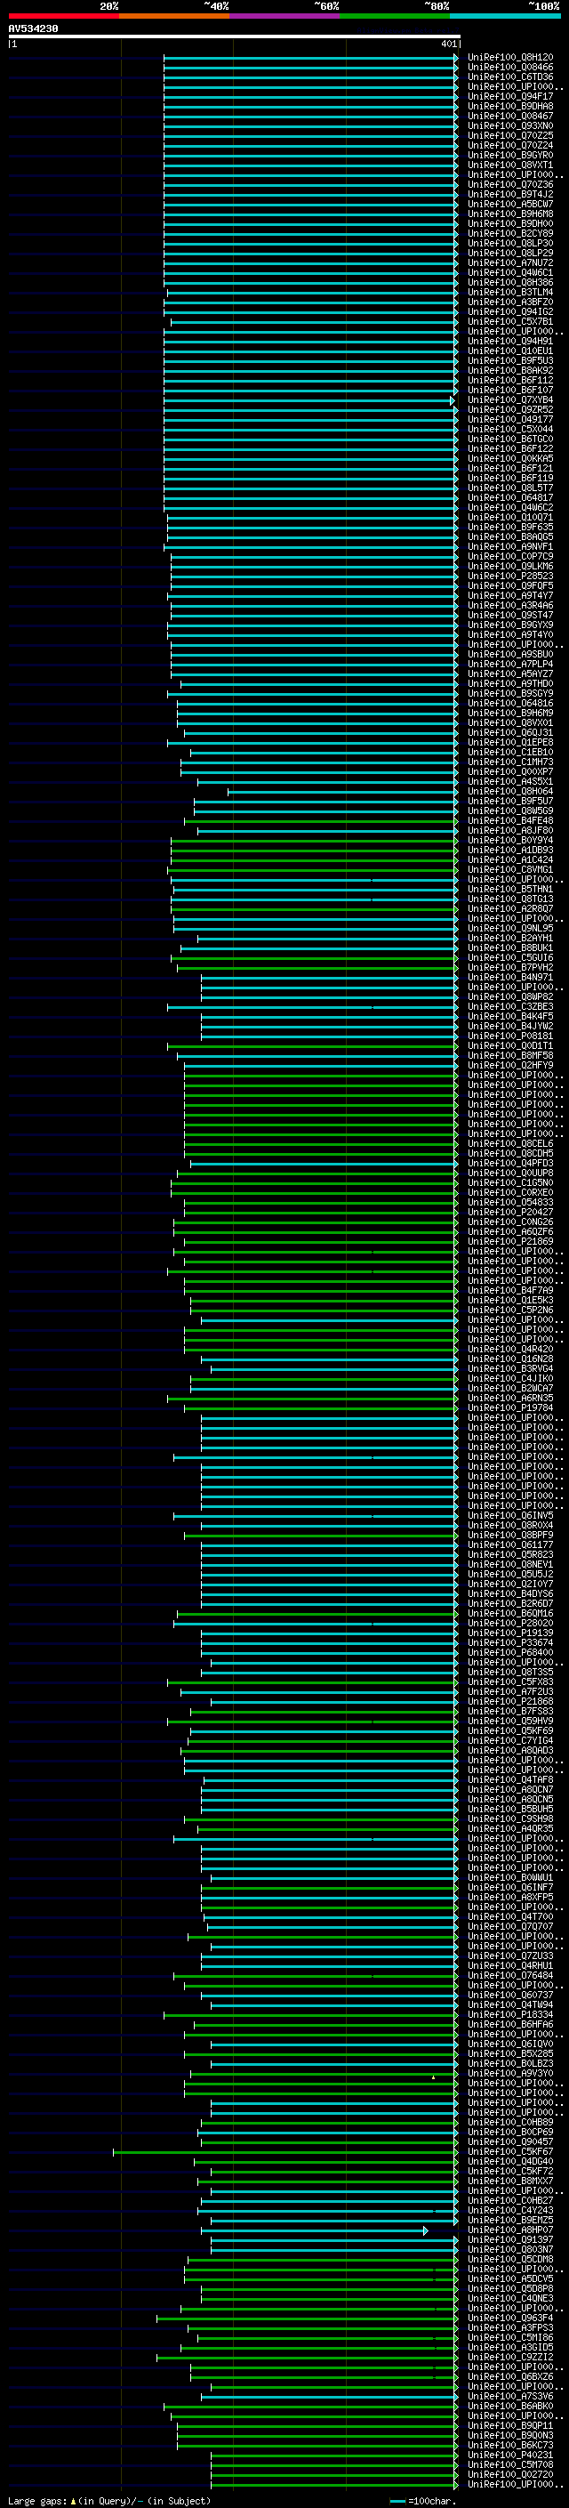Select the UniRef100_Q70Z24 label
This screenshot has height=2508, width=569.
click(x=509, y=145)
